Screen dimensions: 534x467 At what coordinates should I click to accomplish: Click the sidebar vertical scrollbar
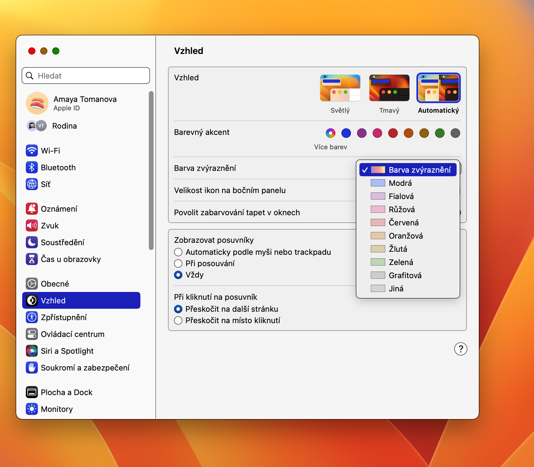tap(151, 170)
